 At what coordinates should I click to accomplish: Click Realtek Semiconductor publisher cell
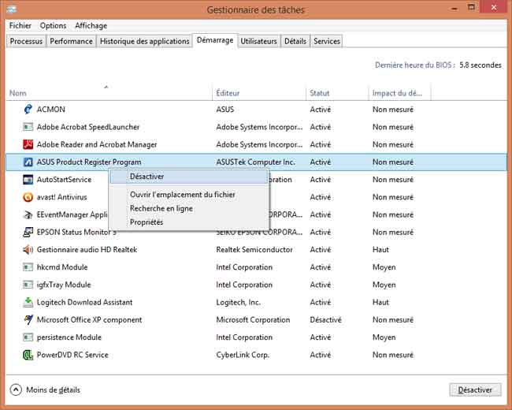tap(254, 250)
